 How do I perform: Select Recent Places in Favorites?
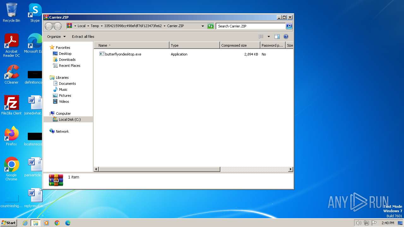[x=69, y=66]
